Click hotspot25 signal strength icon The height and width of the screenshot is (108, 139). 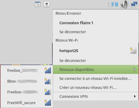[133, 51]
